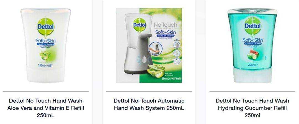Image resolution: width=299 pixels, height=124 pixels.
Task: Click the aloe vera slices graphic on white refill
Action: coord(45,55)
